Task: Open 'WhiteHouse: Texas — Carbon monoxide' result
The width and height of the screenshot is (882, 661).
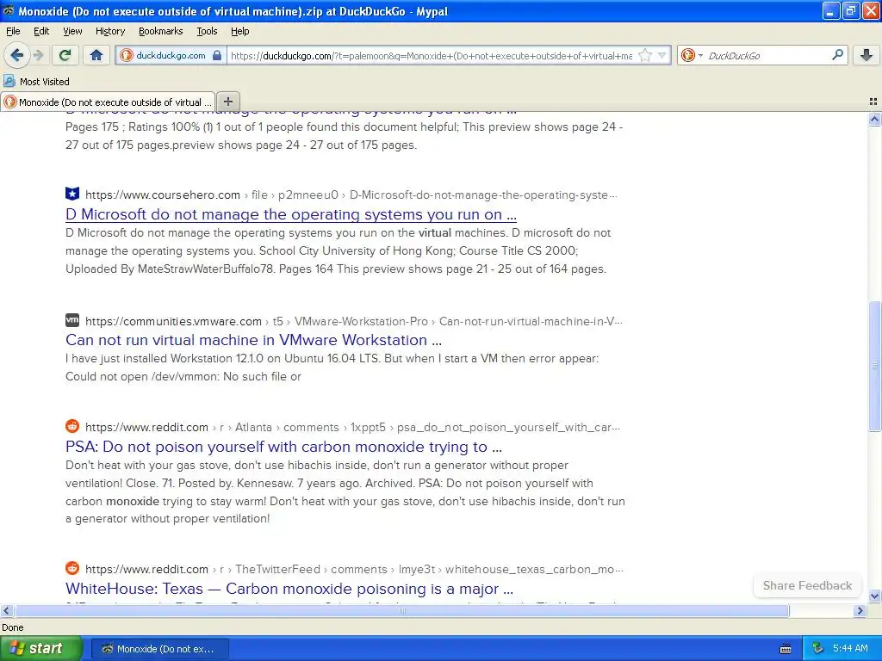Action: coord(289,589)
